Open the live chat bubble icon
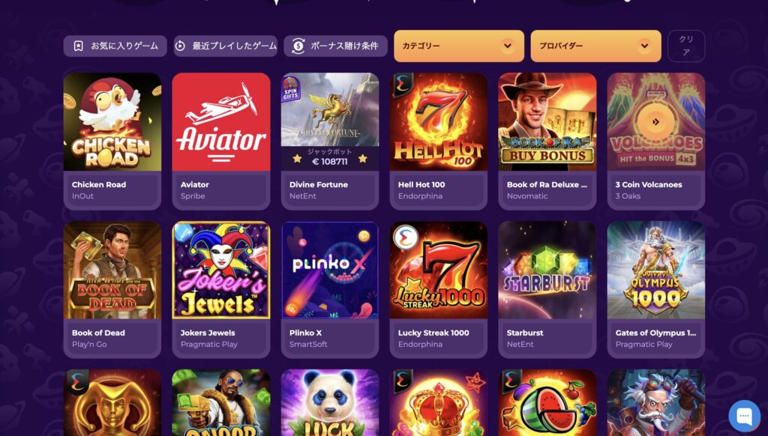Image resolution: width=768 pixels, height=436 pixels. tap(744, 416)
